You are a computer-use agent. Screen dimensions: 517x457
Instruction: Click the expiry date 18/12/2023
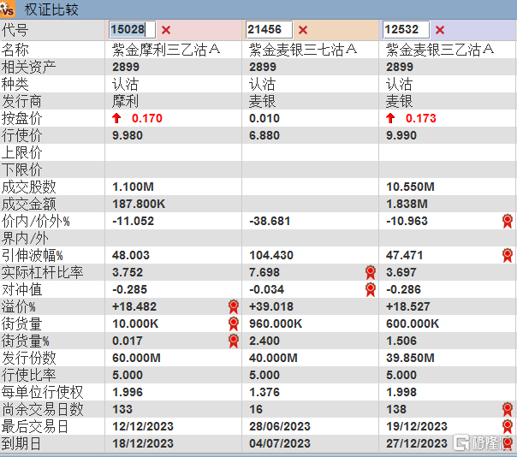[x=143, y=444]
